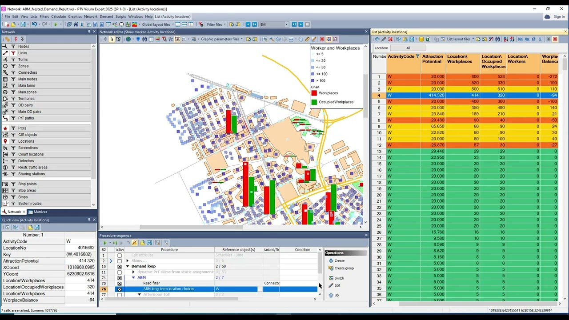
Task: Click the red Workplaces legend swatch
Action: (314, 93)
